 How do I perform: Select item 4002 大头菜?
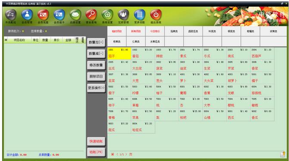(214, 78)
